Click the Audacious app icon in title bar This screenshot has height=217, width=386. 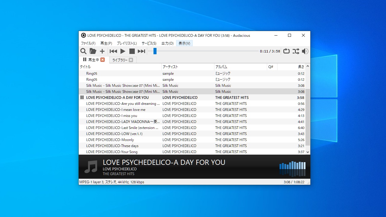tap(84, 35)
